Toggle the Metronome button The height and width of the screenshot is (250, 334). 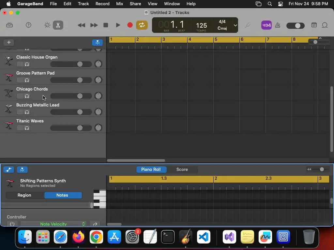click(x=278, y=25)
